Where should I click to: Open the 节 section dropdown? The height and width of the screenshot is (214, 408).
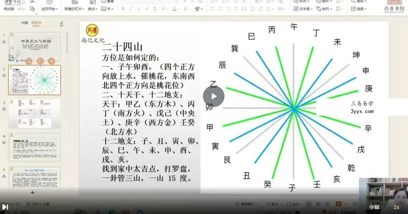(107, 9)
